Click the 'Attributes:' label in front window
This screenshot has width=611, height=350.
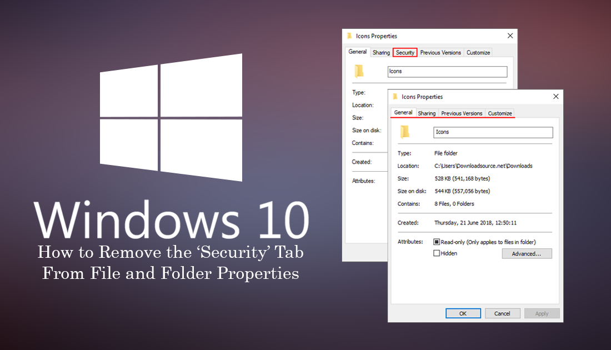tap(410, 242)
